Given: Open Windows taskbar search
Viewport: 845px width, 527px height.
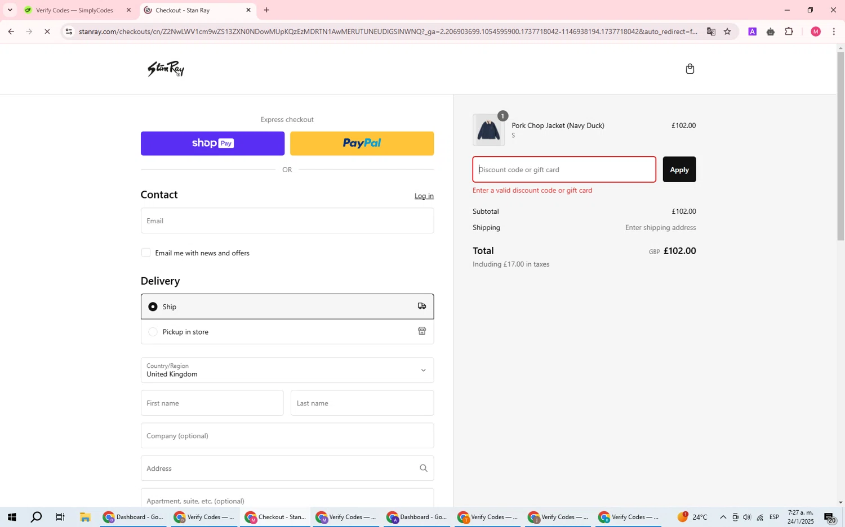Looking at the screenshot, I should point(36,517).
